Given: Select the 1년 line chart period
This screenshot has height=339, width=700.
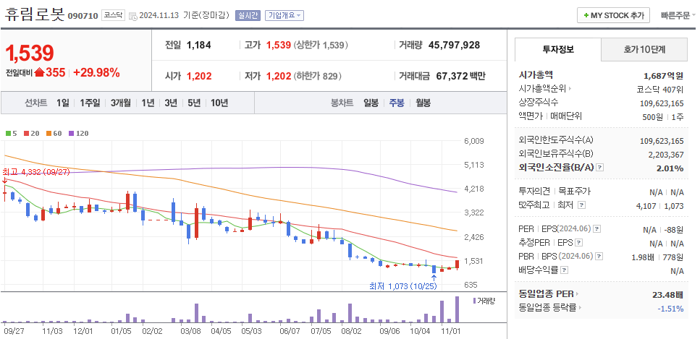Looking at the screenshot, I should coord(148,103).
